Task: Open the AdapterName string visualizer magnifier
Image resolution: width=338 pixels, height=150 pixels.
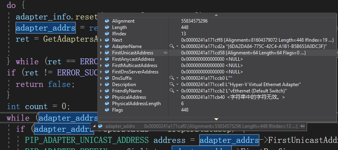Action: (x=172, y=46)
